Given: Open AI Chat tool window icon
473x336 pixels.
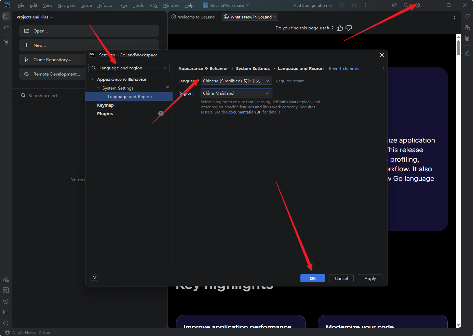Looking at the screenshot, I should pyautogui.click(x=467, y=27).
